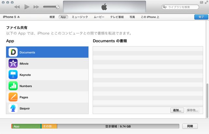Click the 保存先... button
This screenshot has height=134, width=209.
point(192,110)
